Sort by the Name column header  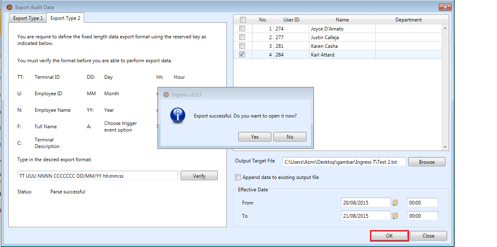(x=342, y=20)
